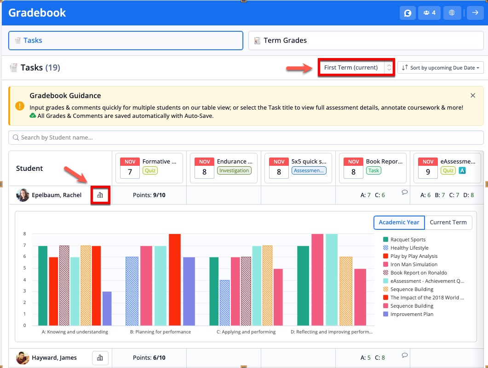This screenshot has height=368, width=488.
Task: Click Improvement Plan legend color swatch
Action: pos(385,314)
